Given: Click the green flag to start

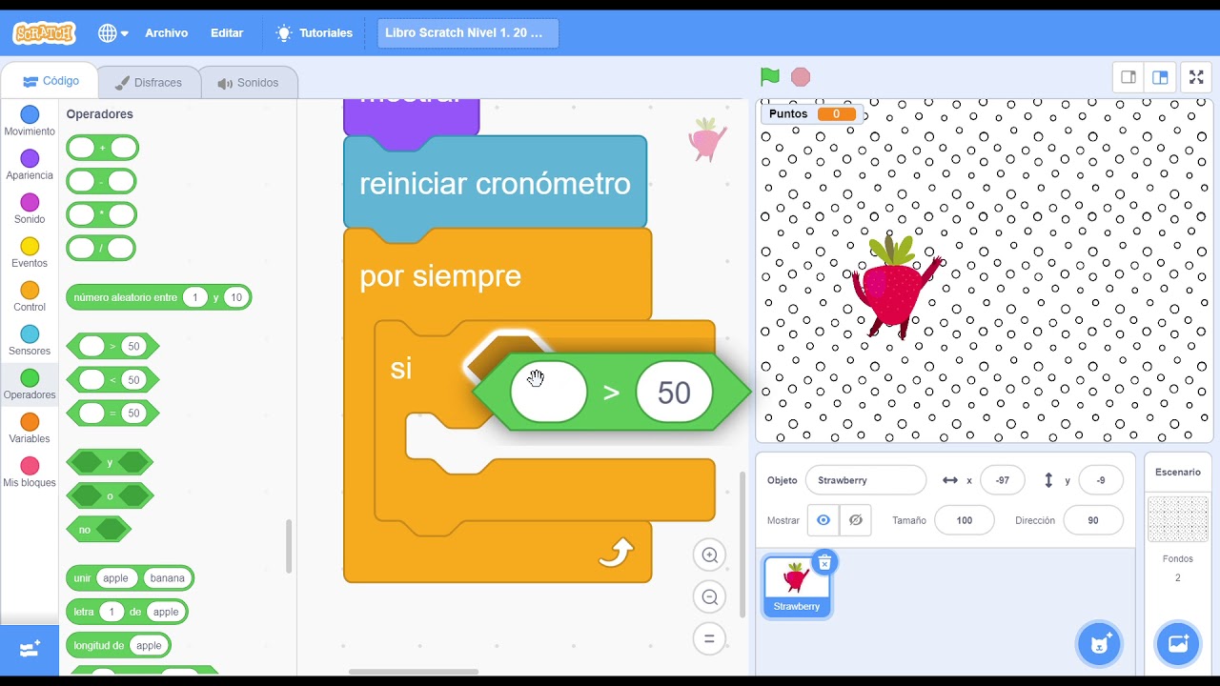Looking at the screenshot, I should pyautogui.click(x=770, y=77).
